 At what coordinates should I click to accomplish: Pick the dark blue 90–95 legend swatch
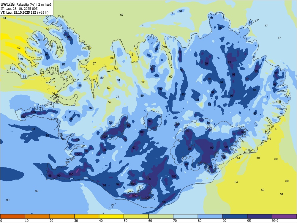click(235, 216)
